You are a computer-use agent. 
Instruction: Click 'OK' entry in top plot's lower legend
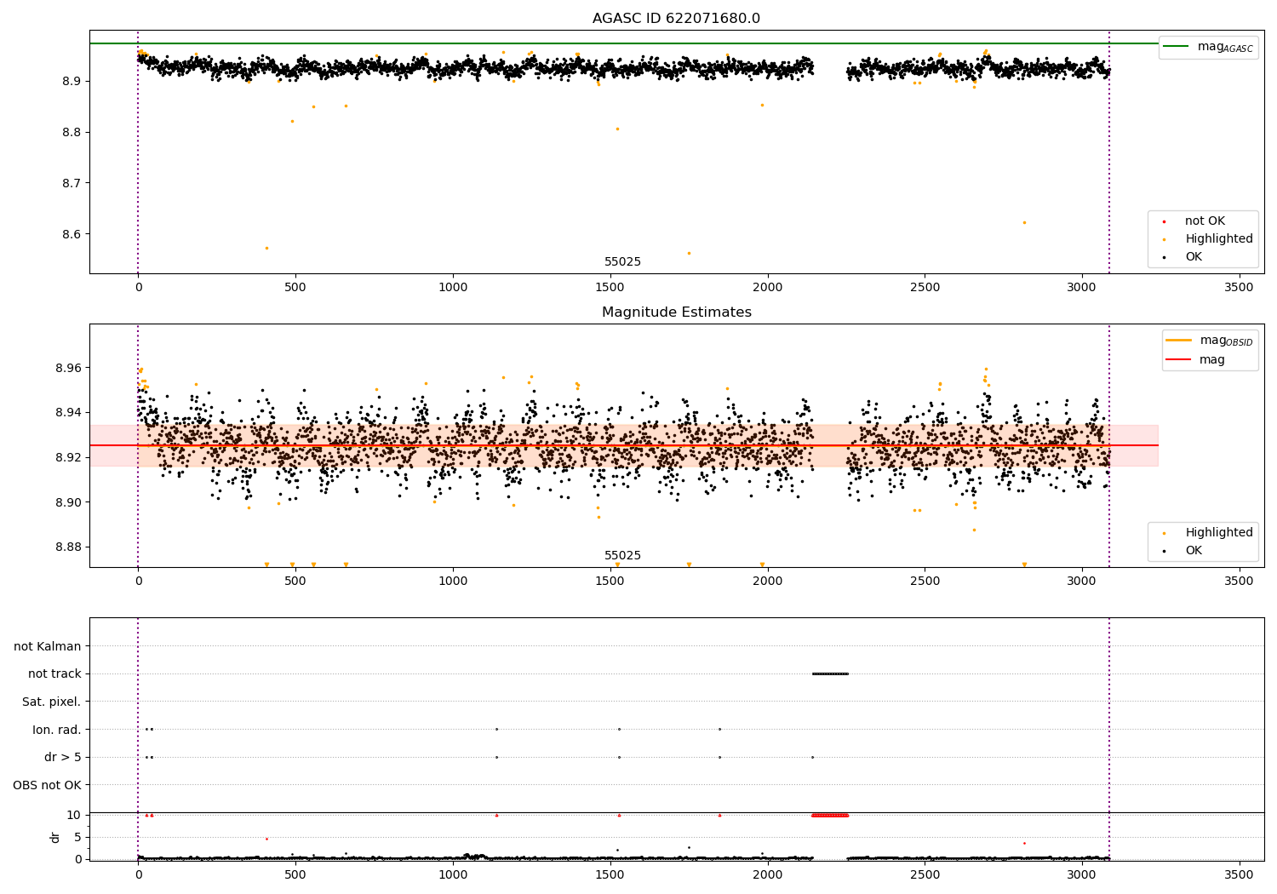(1194, 257)
